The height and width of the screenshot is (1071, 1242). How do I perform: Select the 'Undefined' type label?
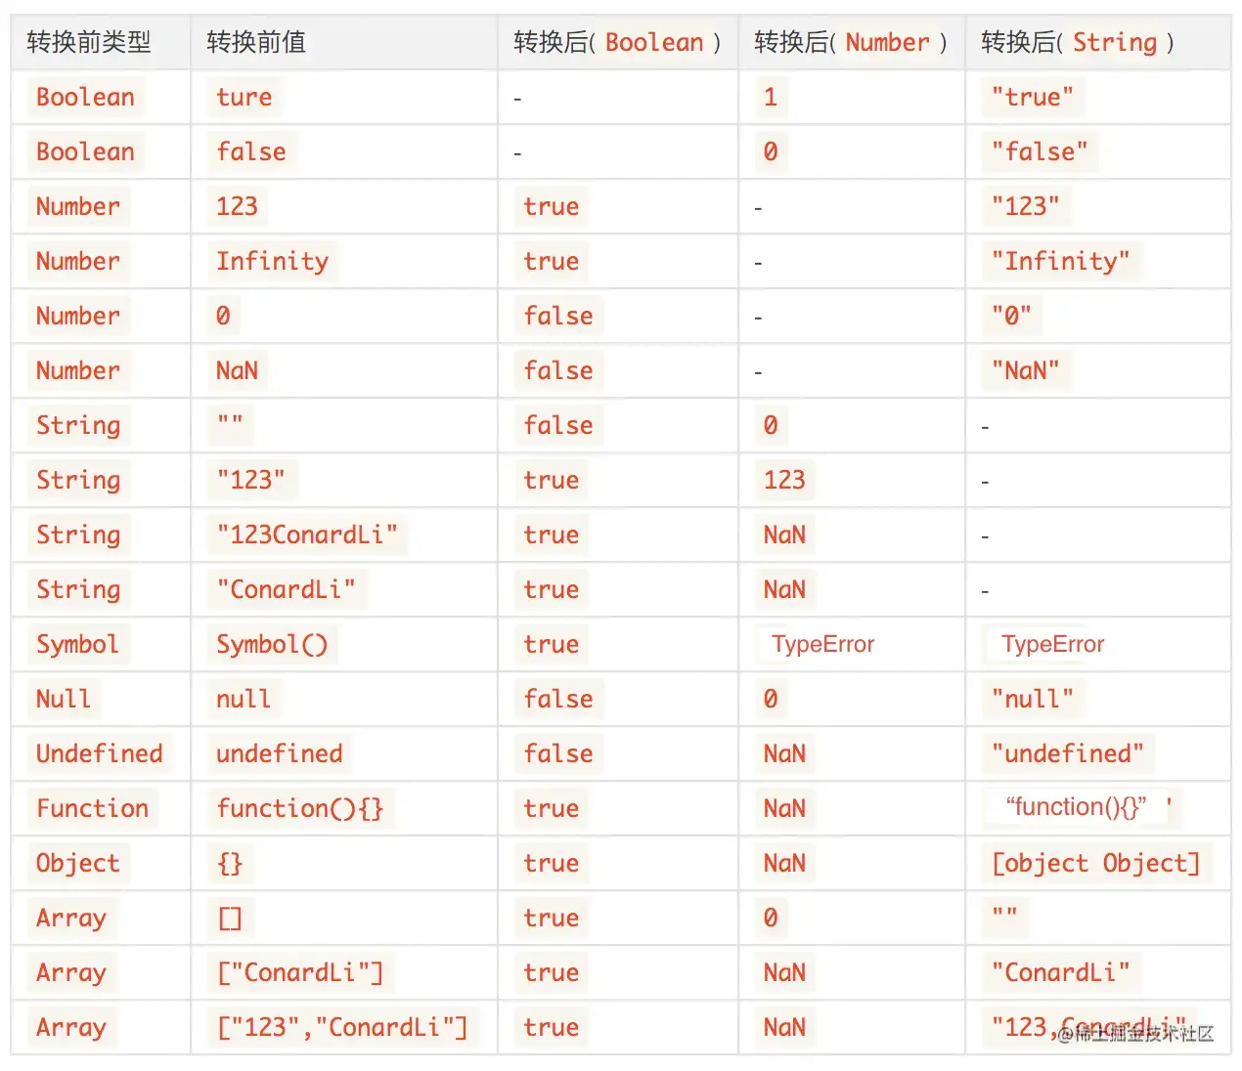point(100,753)
